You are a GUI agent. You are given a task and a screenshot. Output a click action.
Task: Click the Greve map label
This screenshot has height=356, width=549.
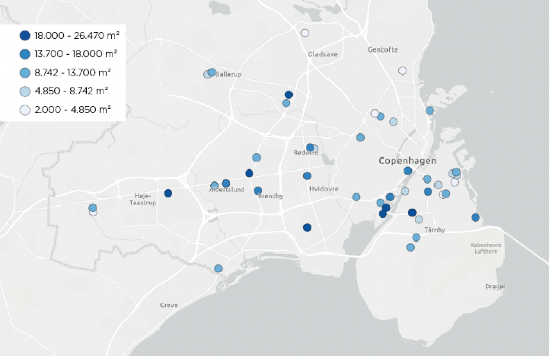click(169, 305)
